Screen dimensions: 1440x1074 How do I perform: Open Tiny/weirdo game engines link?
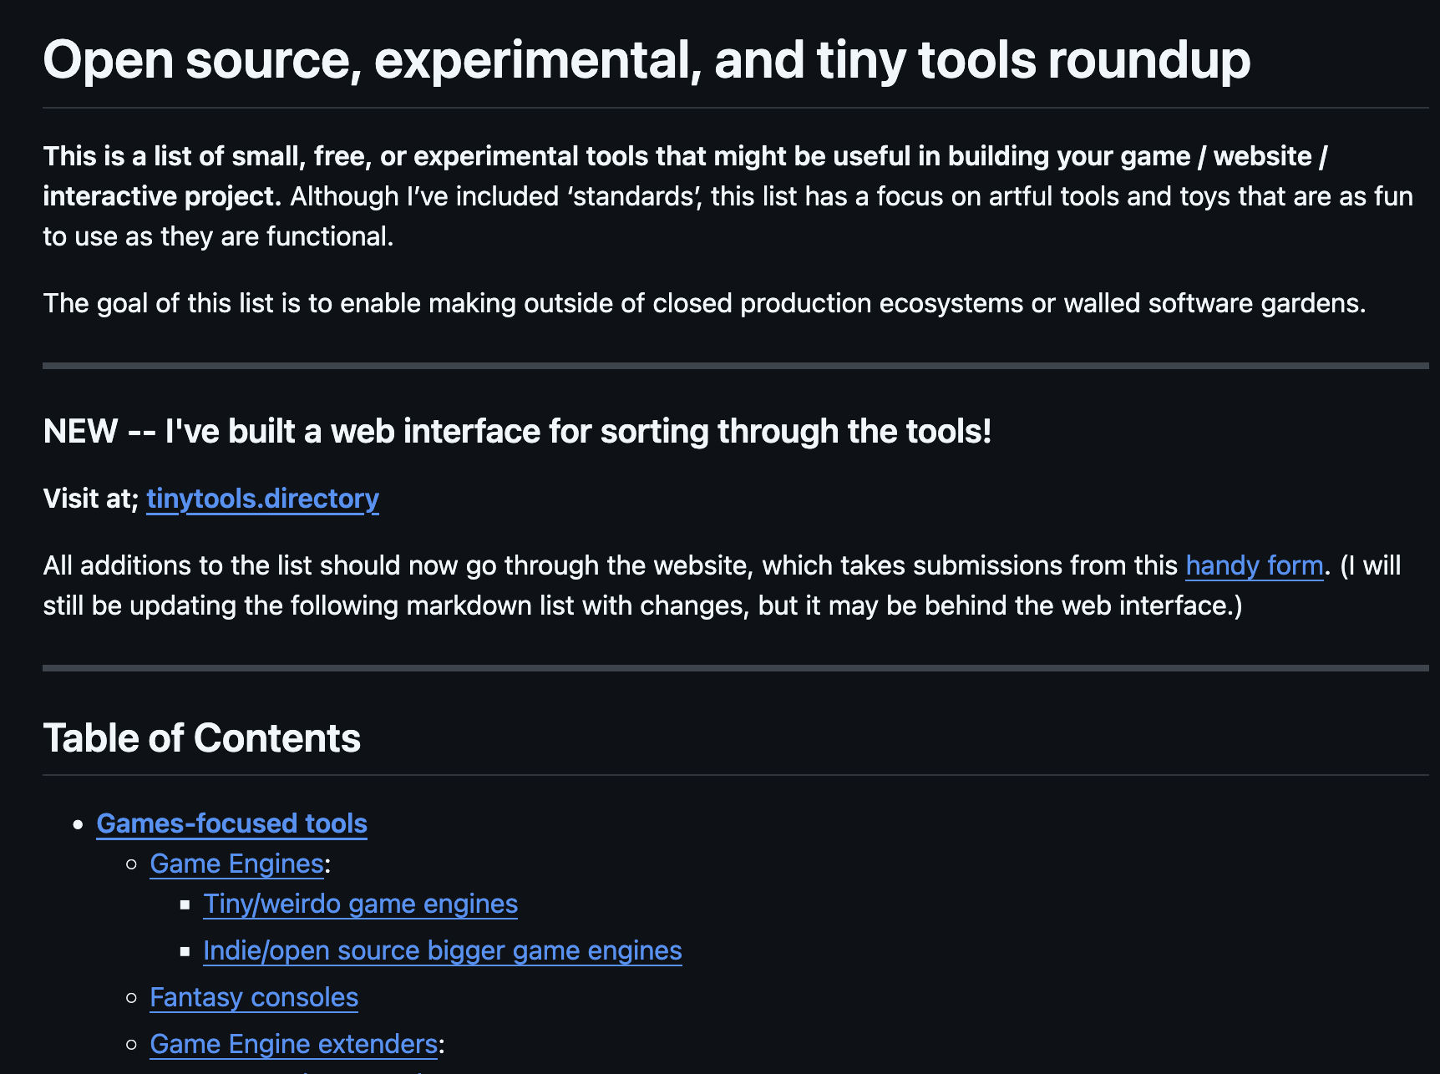coord(361,904)
